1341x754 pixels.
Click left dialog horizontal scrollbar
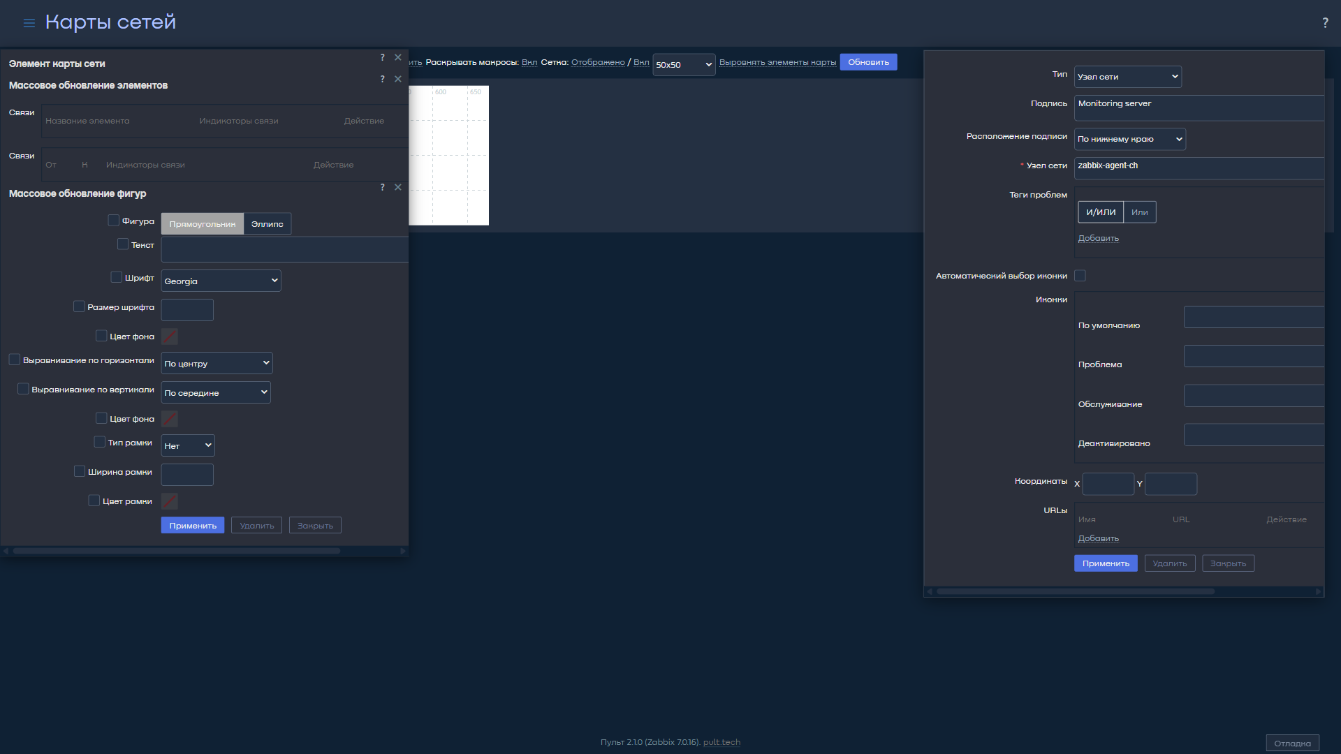[177, 551]
